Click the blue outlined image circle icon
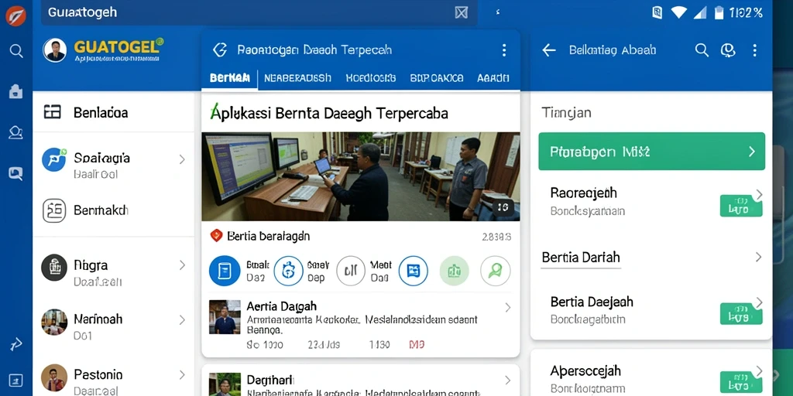This screenshot has height=396, width=793. pos(414,271)
